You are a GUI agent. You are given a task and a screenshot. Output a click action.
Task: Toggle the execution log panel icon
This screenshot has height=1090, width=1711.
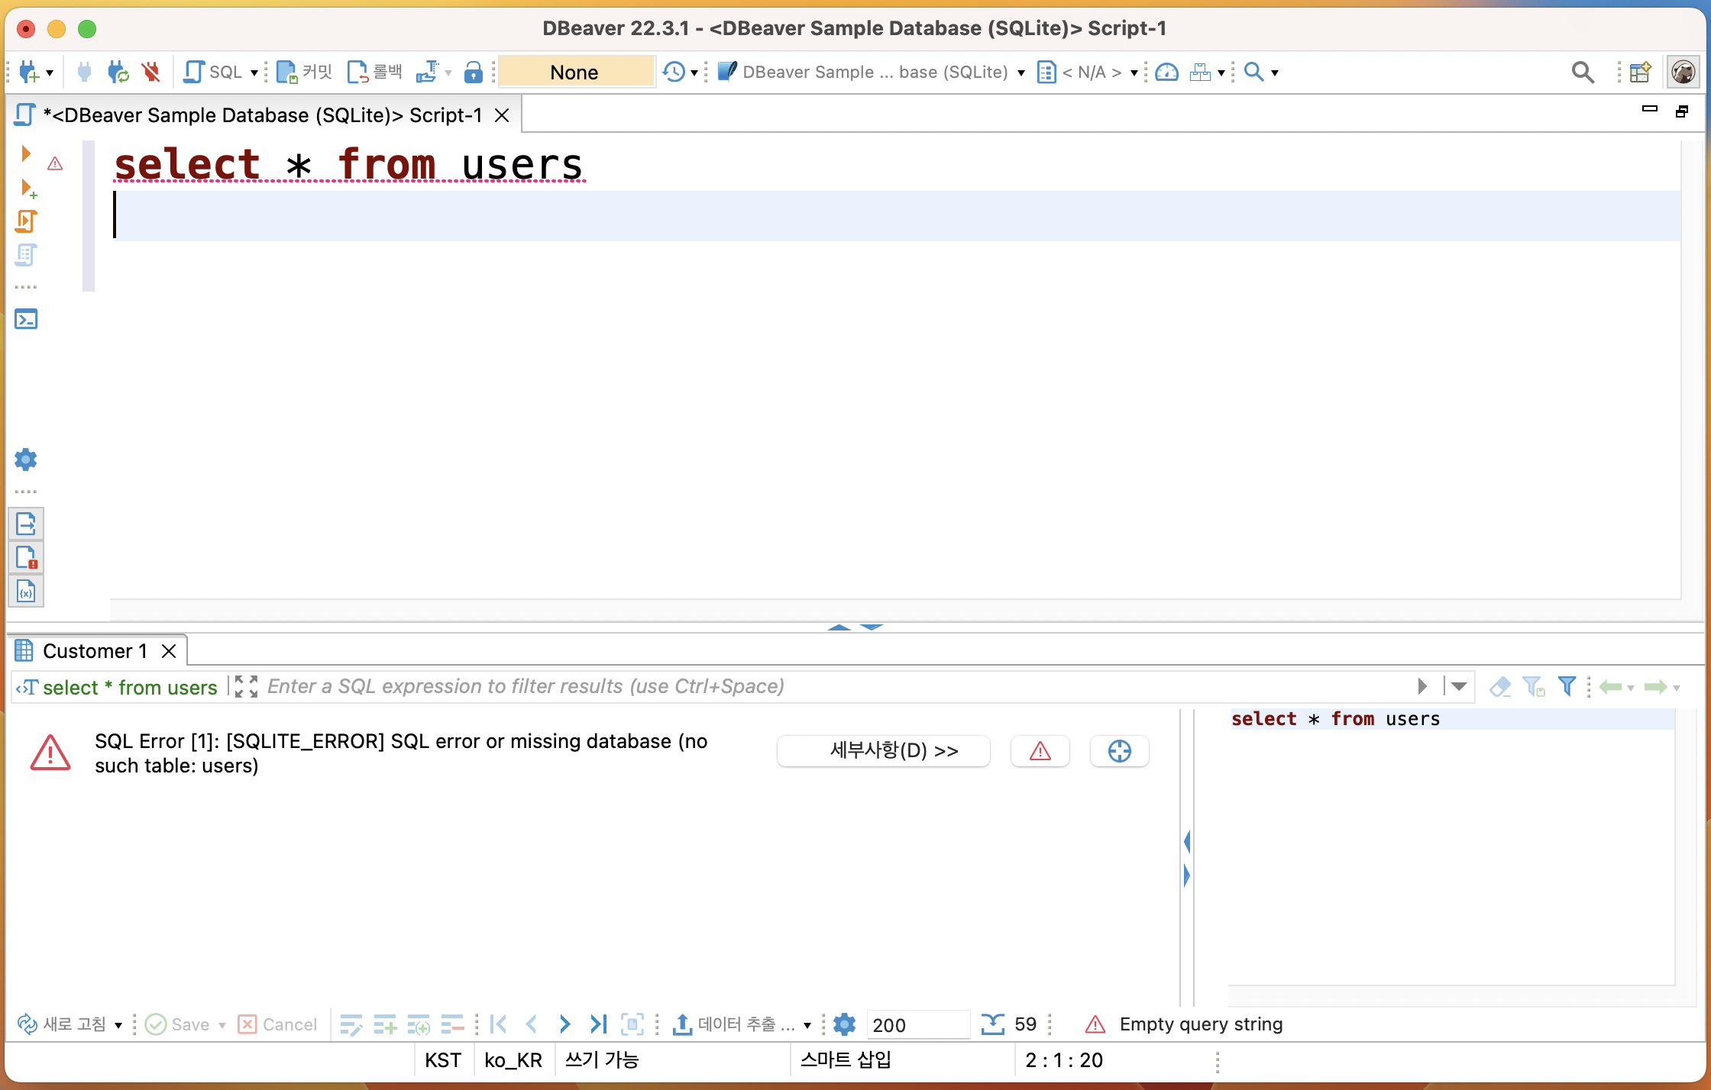[x=26, y=558]
